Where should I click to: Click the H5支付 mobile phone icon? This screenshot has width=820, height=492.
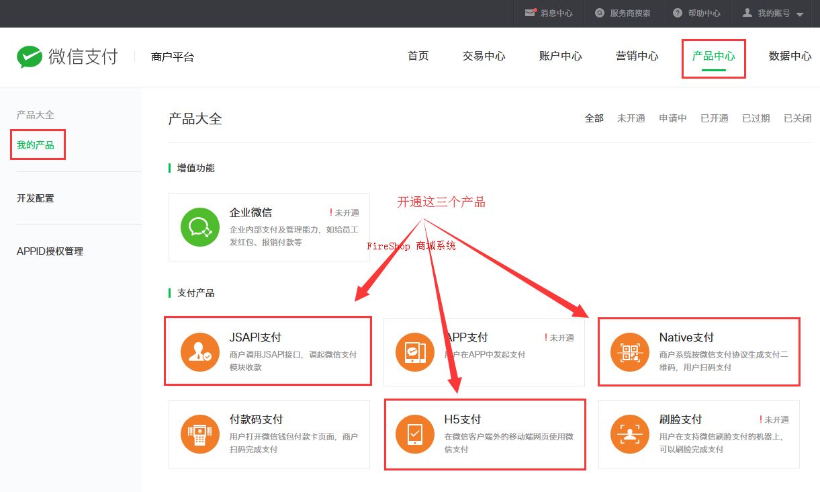click(415, 434)
